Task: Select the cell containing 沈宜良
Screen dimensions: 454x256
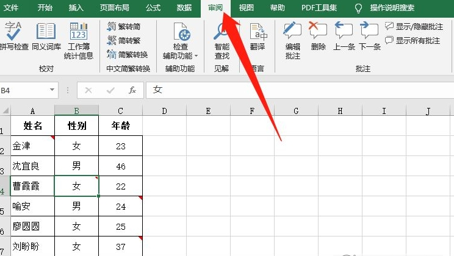Action: (x=32, y=166)
